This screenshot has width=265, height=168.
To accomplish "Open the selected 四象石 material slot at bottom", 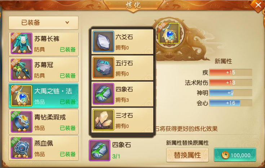I will point(100,150).
